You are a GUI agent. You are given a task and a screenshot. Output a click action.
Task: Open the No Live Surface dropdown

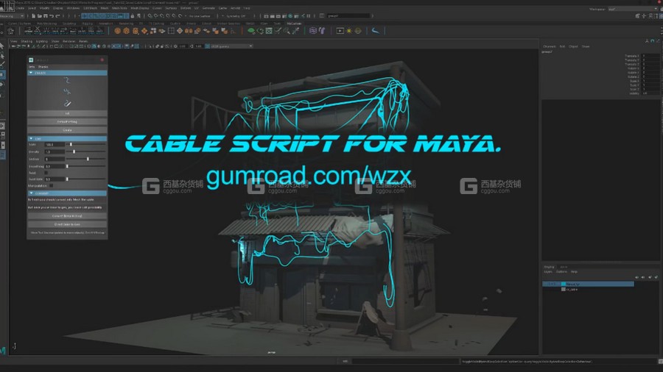(x=201, y=16)
